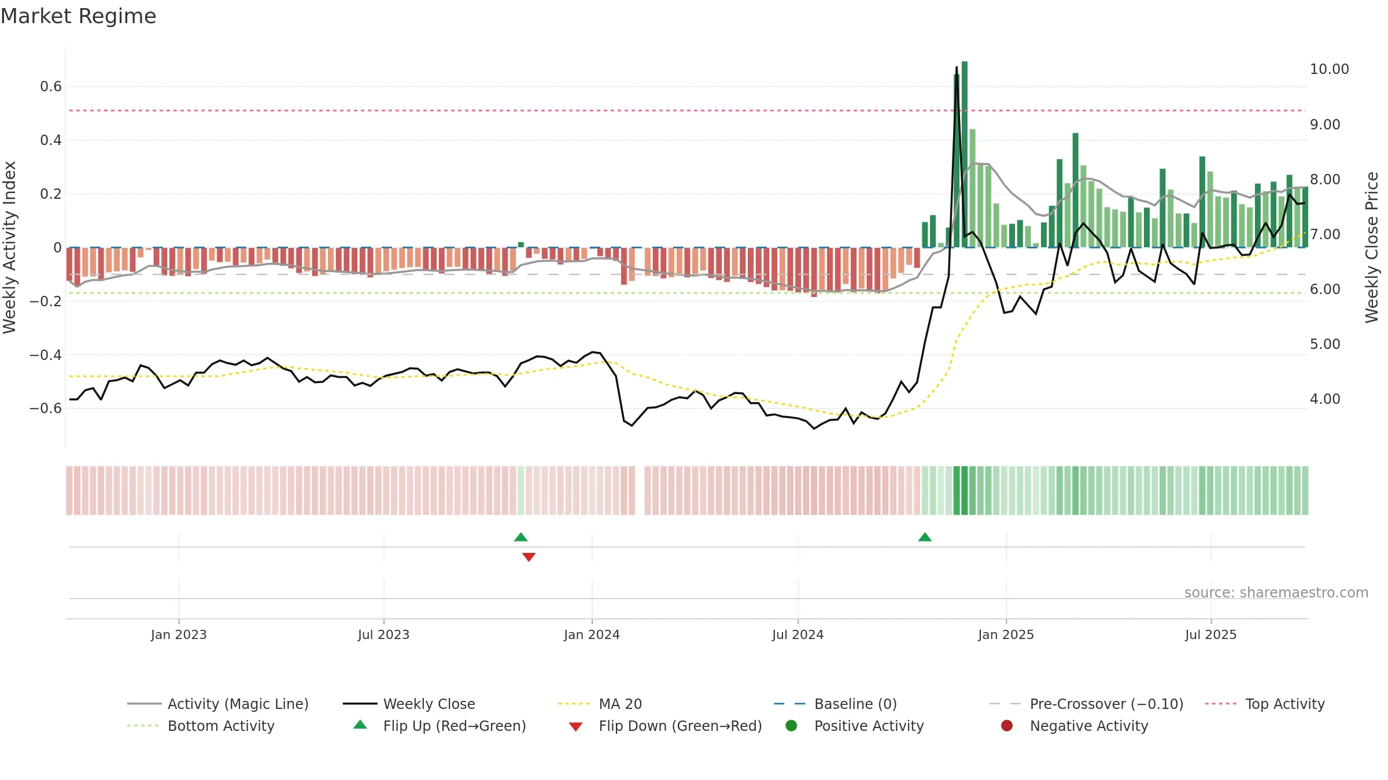Click the source: sharemaestro.com text
The image size is (1388, 780).
click(x=1276, y=593)
